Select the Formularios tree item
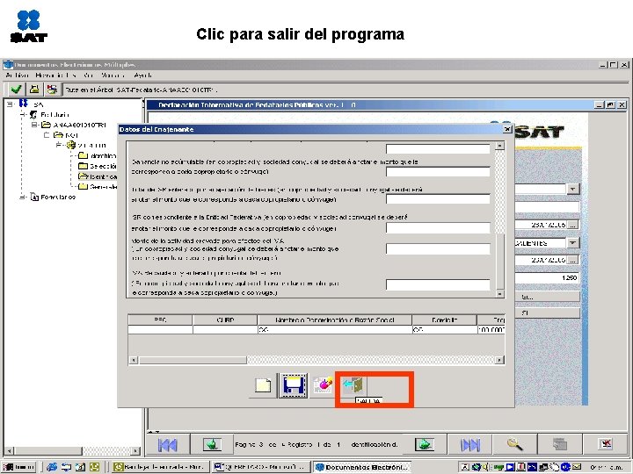This screenshot has width=633, height=474. (58, 197)
